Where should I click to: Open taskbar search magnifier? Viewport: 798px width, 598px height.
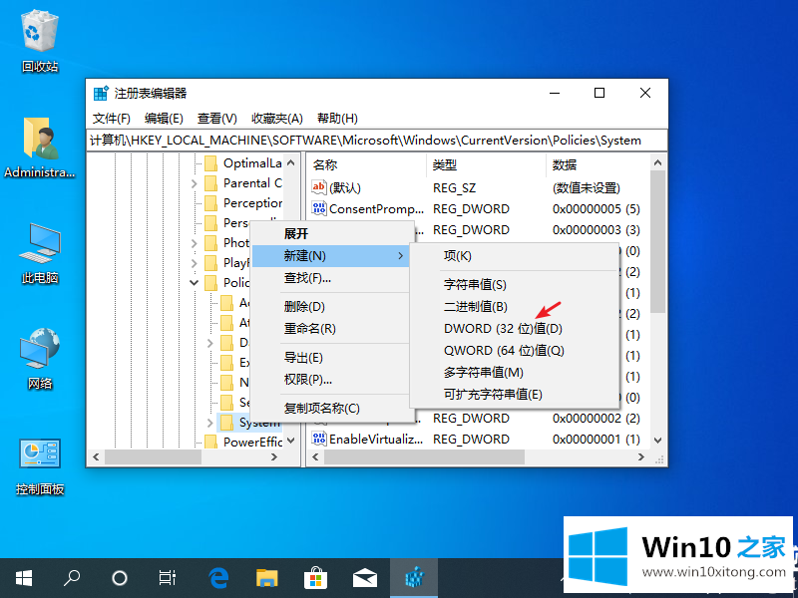point(72,578)
